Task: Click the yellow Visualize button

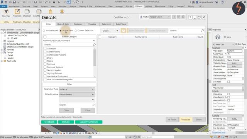Action: 186,120
